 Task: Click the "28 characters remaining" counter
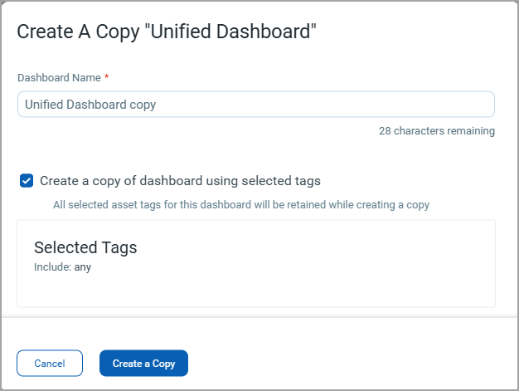click(x=437, y=131)
